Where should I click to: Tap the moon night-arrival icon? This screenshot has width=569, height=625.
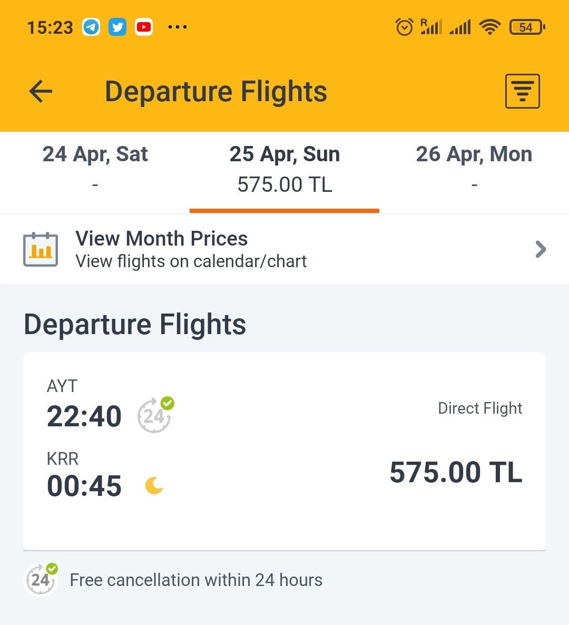[154, 485]
